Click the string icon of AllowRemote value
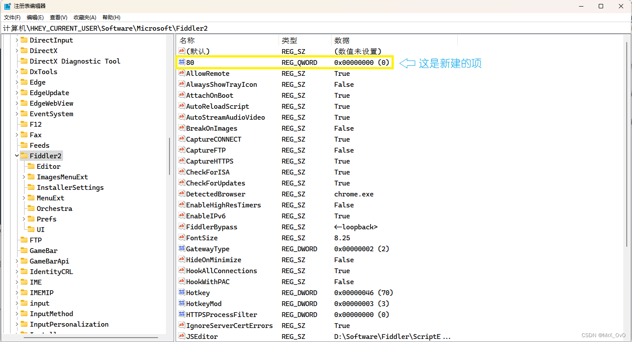The width and height of the screenshot is (632, 342). pos(182,73)
